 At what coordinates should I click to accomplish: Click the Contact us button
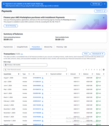tap(100, 11)
